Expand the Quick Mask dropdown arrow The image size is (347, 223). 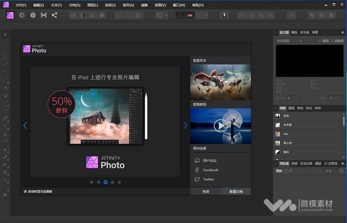tap(167, 15)
